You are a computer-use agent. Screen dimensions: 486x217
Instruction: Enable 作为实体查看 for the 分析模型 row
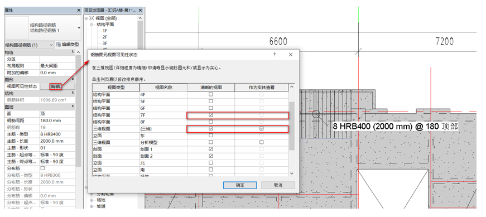click(x=262, y=142)
